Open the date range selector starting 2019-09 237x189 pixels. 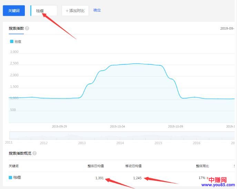pyautogui.click(x=227, y=29)
